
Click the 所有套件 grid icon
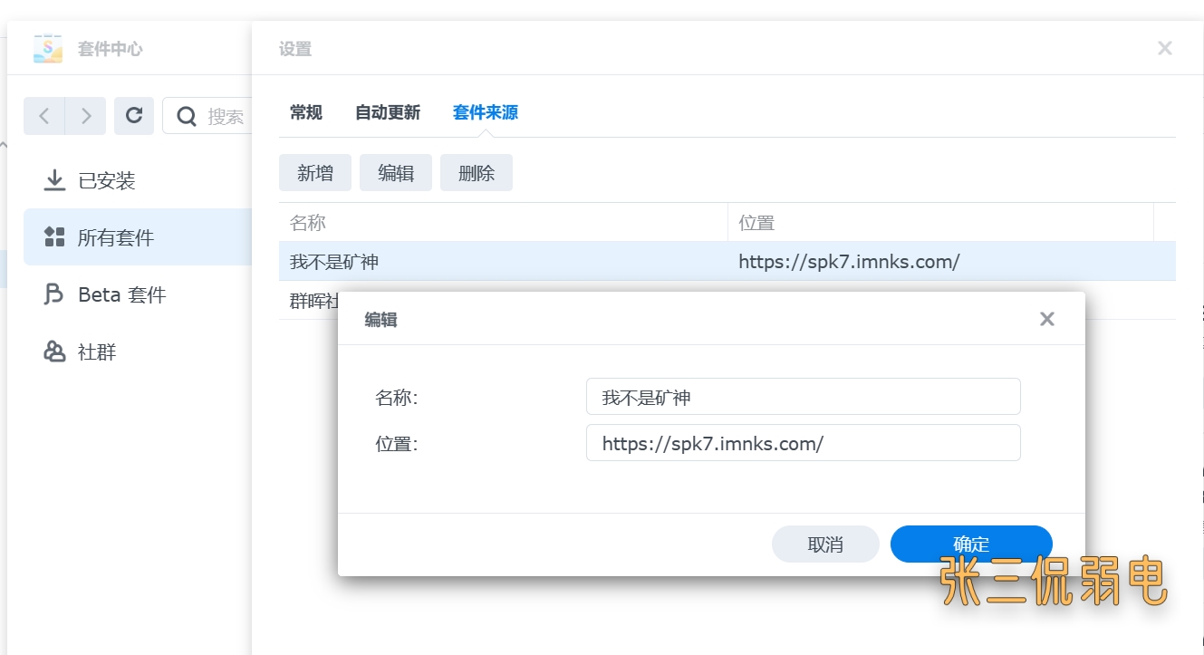pyautogui.click(x=54, y=237)
